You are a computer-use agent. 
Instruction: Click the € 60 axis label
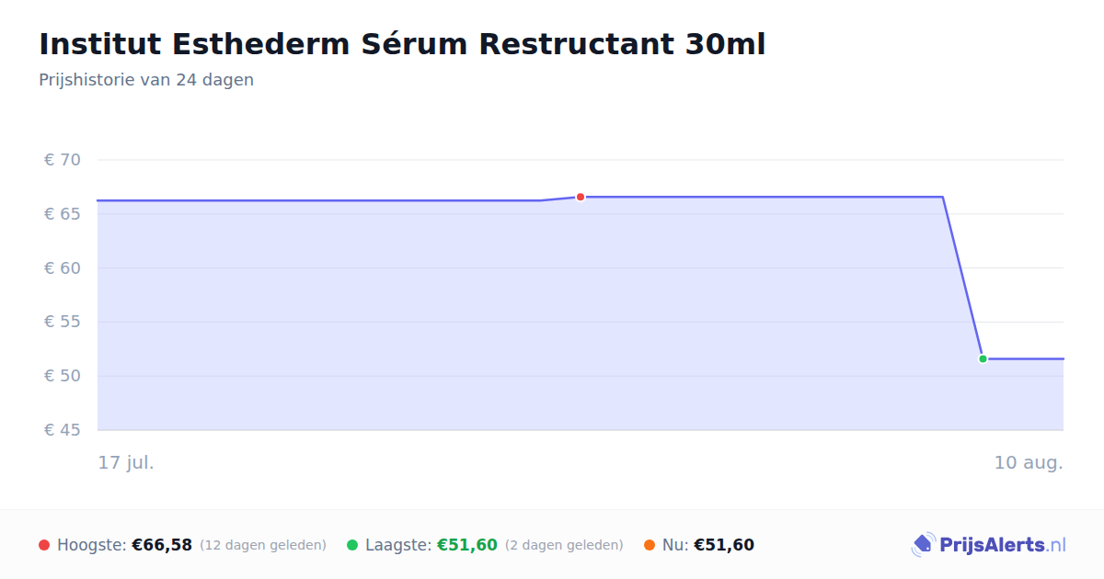[63, 268]
